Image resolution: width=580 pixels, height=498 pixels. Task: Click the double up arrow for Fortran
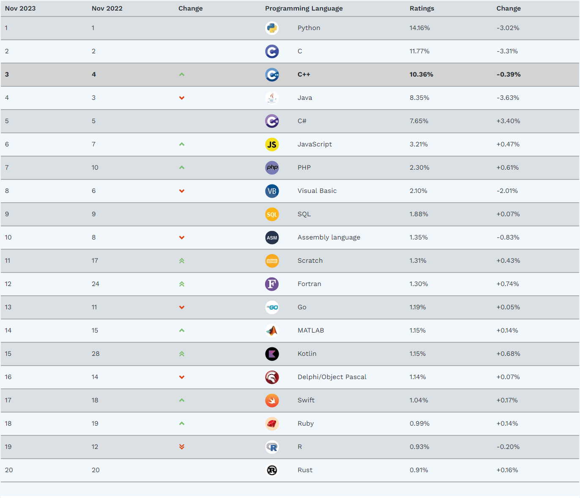point(182,284)
